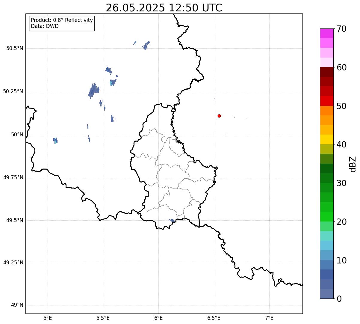Click the radar echo on Luxembourg's southern border
This screenshot has width=360, height=324.
(172, 220)
